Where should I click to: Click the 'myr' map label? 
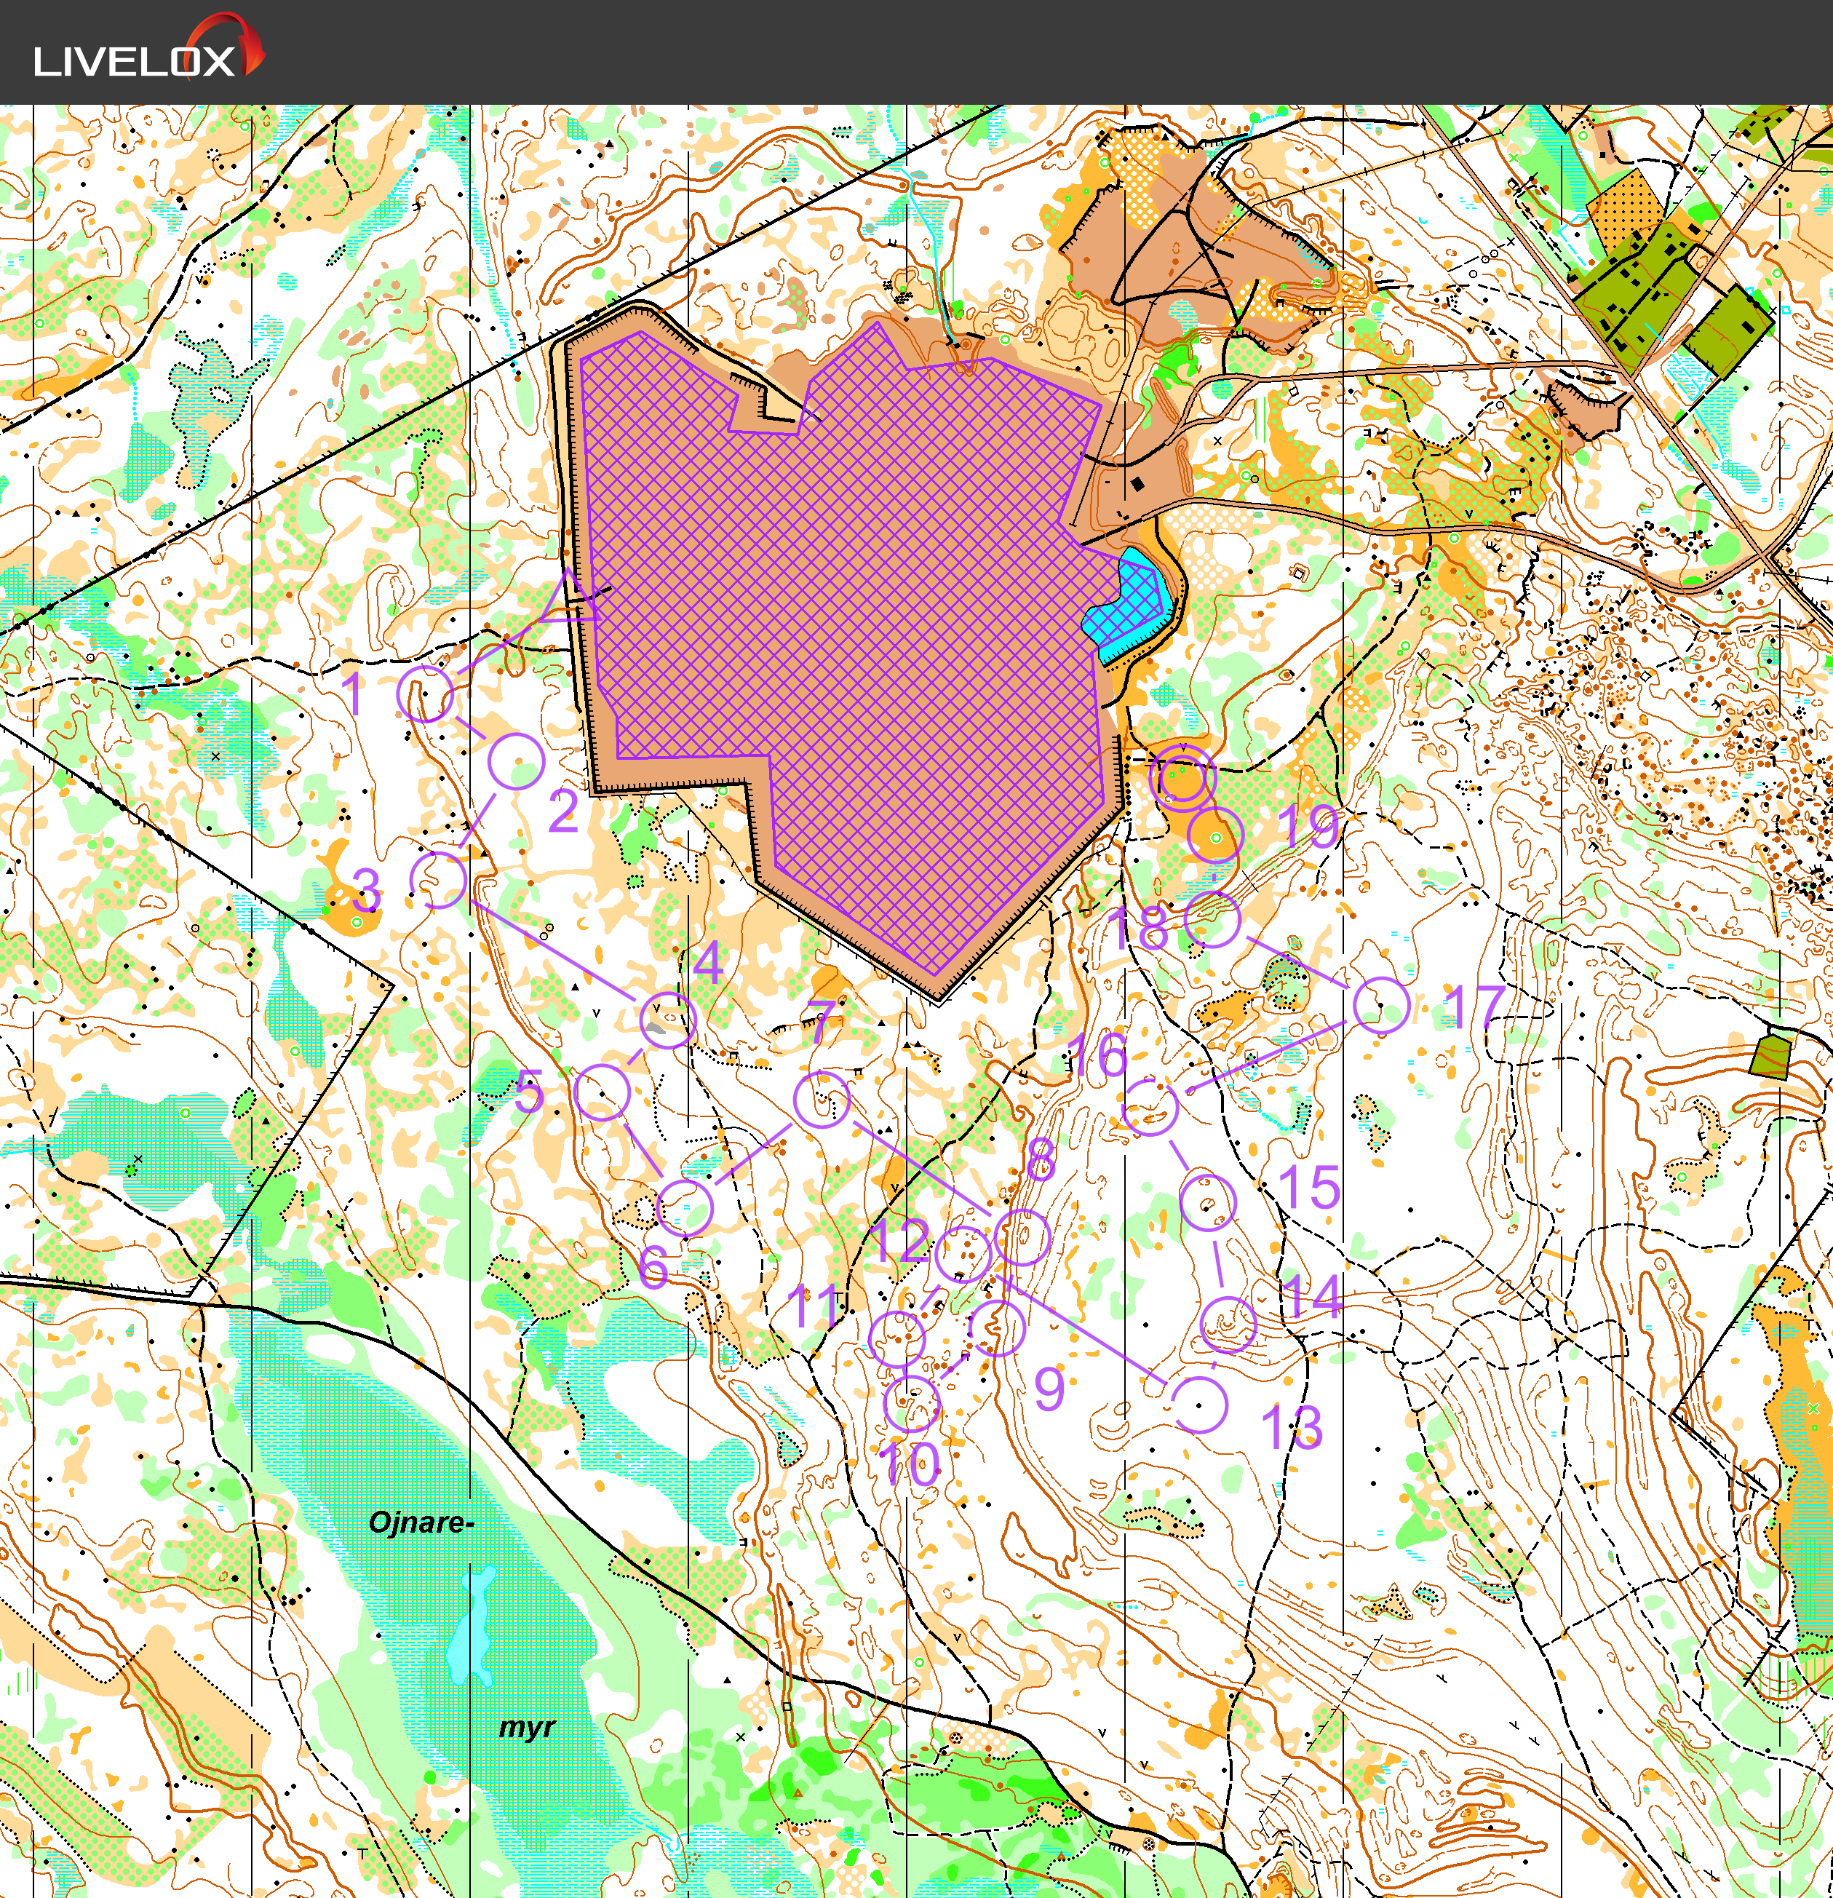(527, 1728)
